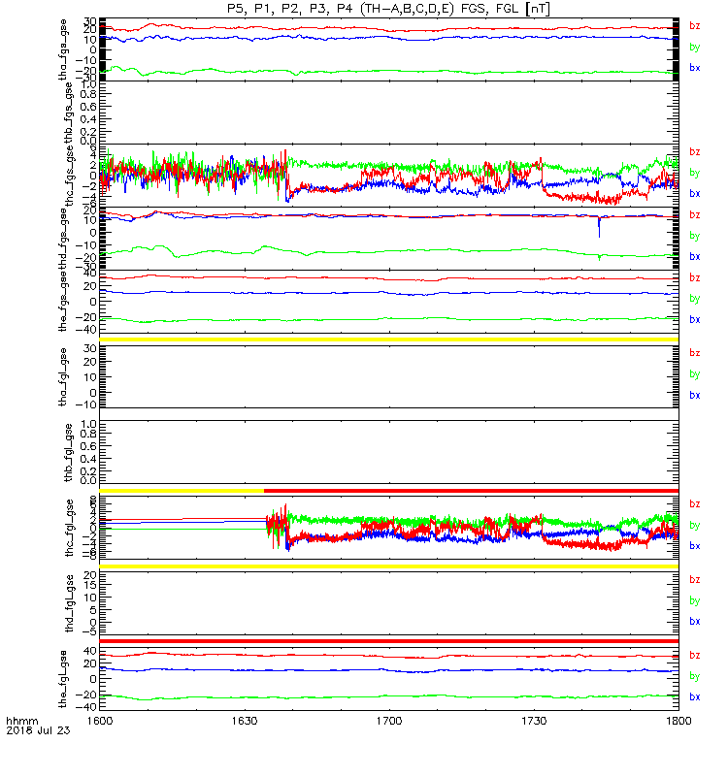
Task: Click the red status bar above the_fgl_gse panel
Action: (389, 641)
